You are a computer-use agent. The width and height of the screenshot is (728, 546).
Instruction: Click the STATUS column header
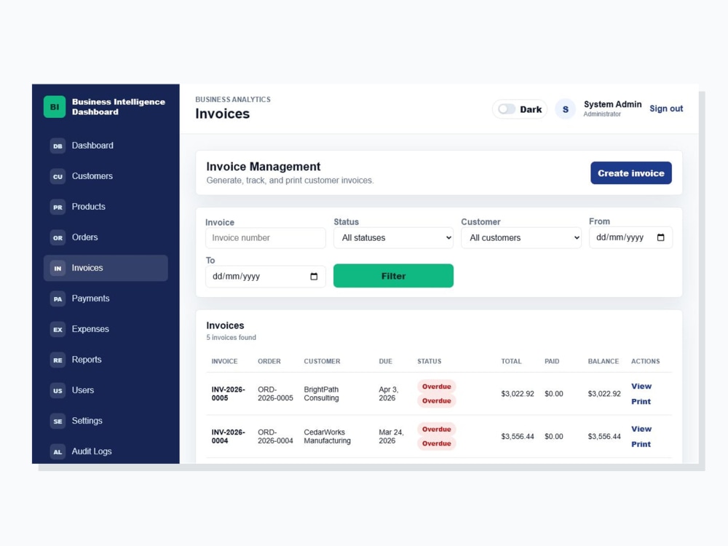[430, 361]
